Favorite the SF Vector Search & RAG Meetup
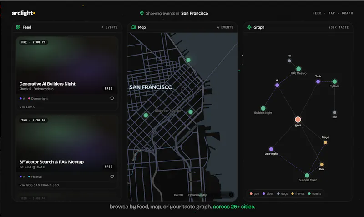364x217 pixels. pos(112,177)
